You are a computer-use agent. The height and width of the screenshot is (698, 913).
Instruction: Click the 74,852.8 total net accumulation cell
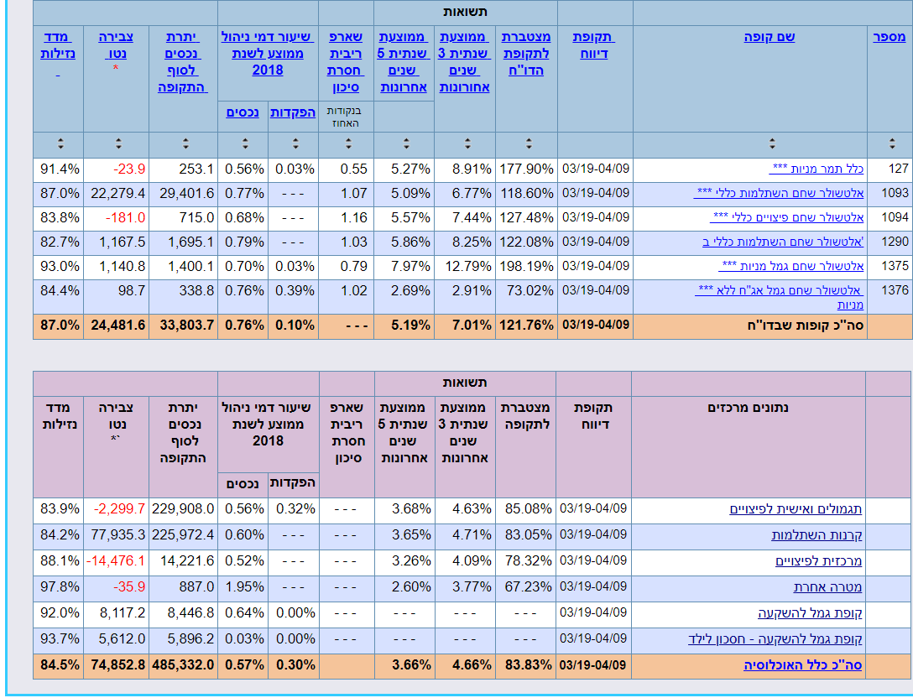click(116, 664)
